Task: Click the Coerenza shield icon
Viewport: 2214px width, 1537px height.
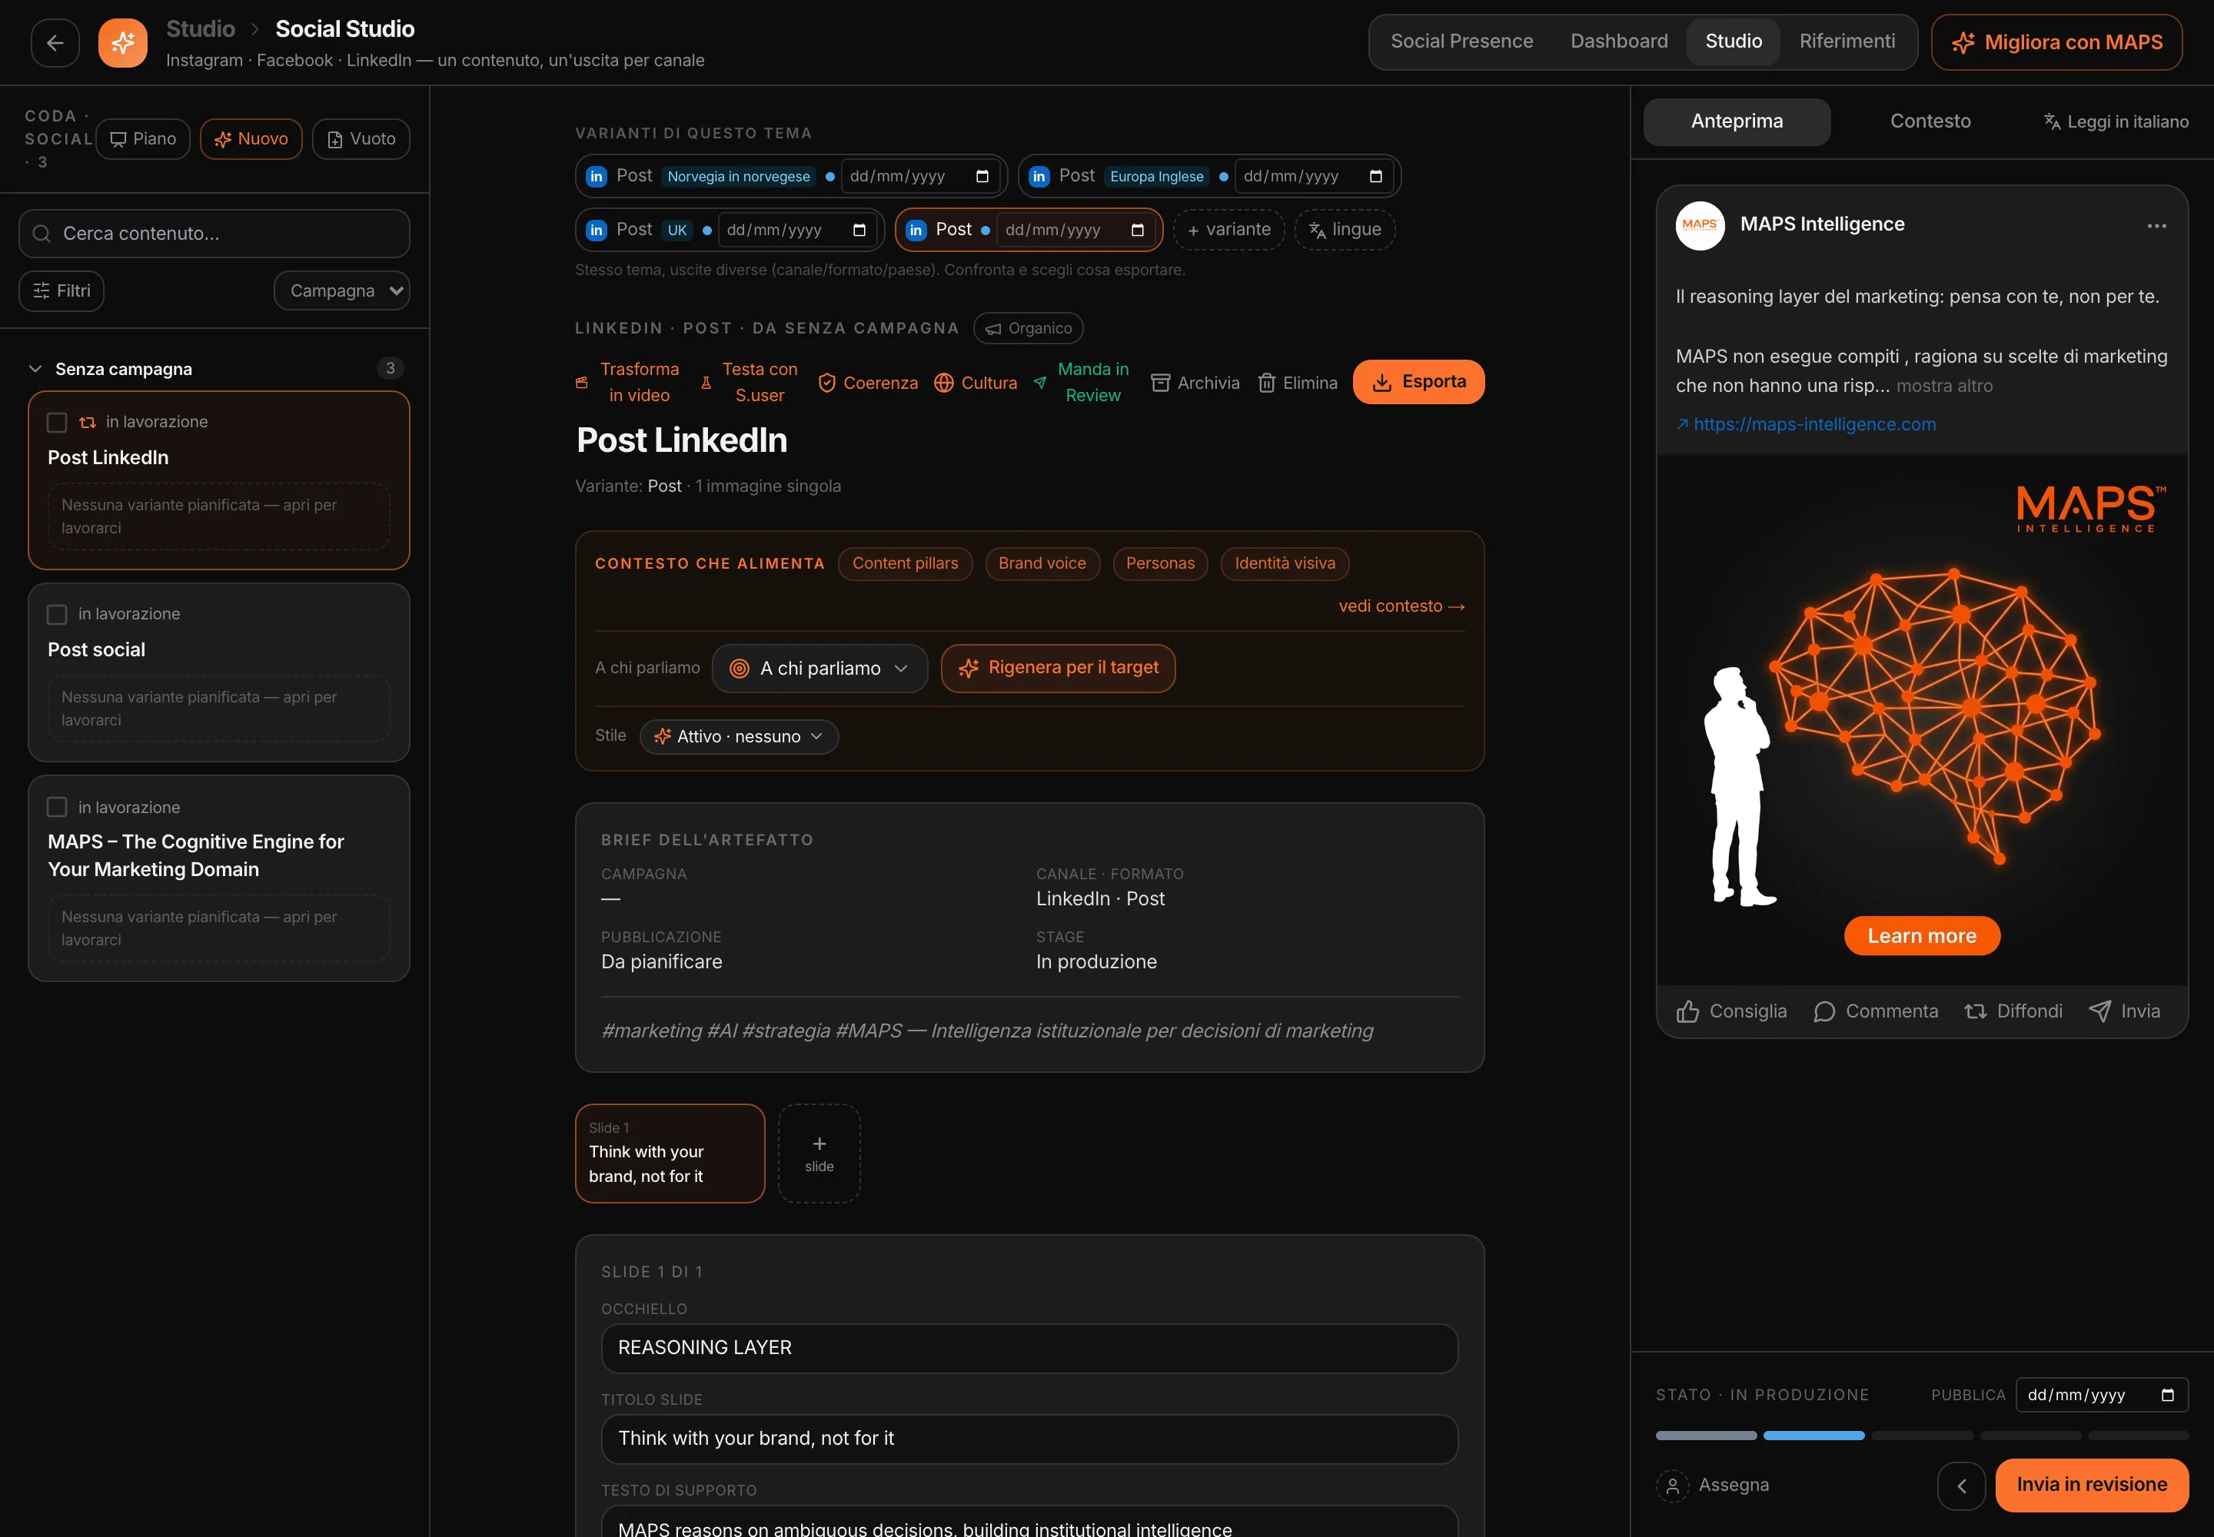Action: pyautogui.click(x=826, y=382)
